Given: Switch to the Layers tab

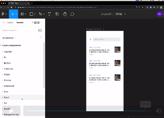Looking at the screenshot, I should (x=10, y=22).
